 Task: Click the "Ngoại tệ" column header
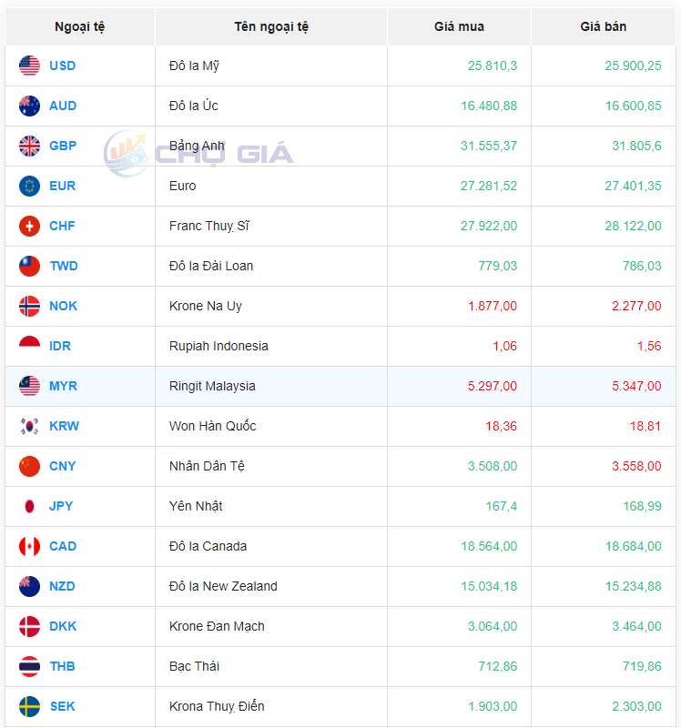click(80, 26)
